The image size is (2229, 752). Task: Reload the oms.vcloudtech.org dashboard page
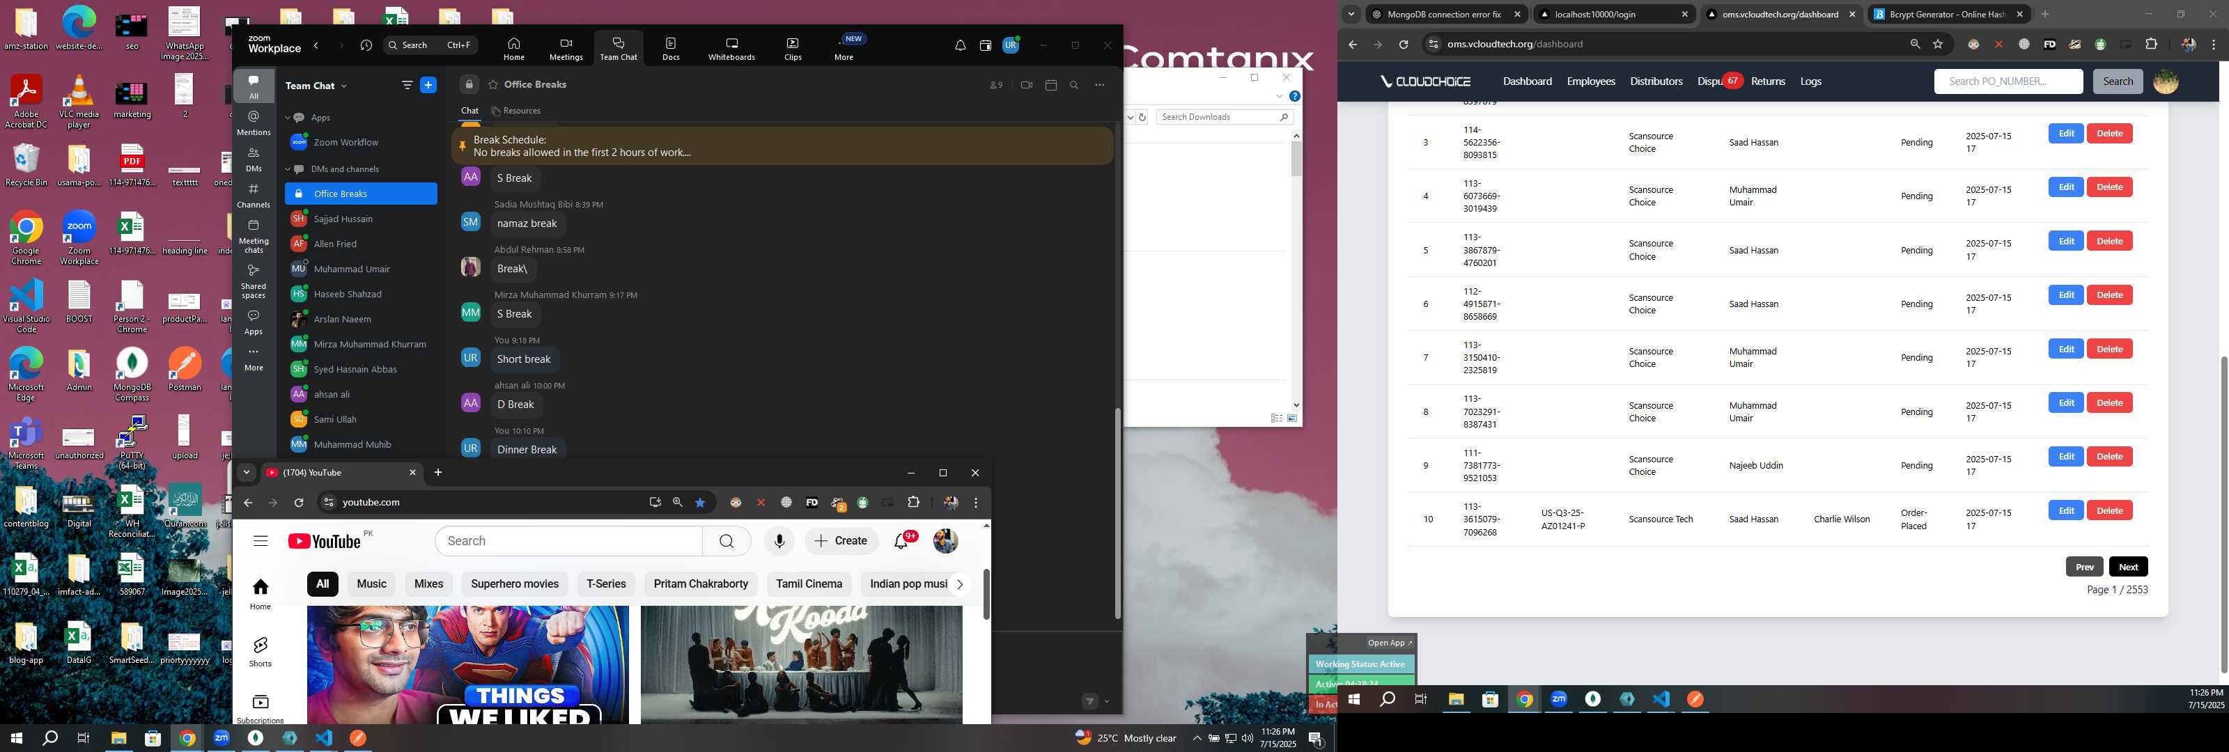pos(1404,44)
